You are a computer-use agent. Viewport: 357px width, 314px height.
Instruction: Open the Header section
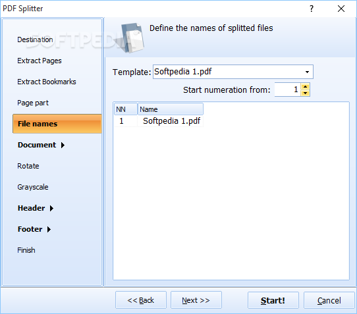32,208
